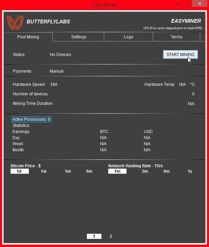Select Active Processors: 0 label

31,119
